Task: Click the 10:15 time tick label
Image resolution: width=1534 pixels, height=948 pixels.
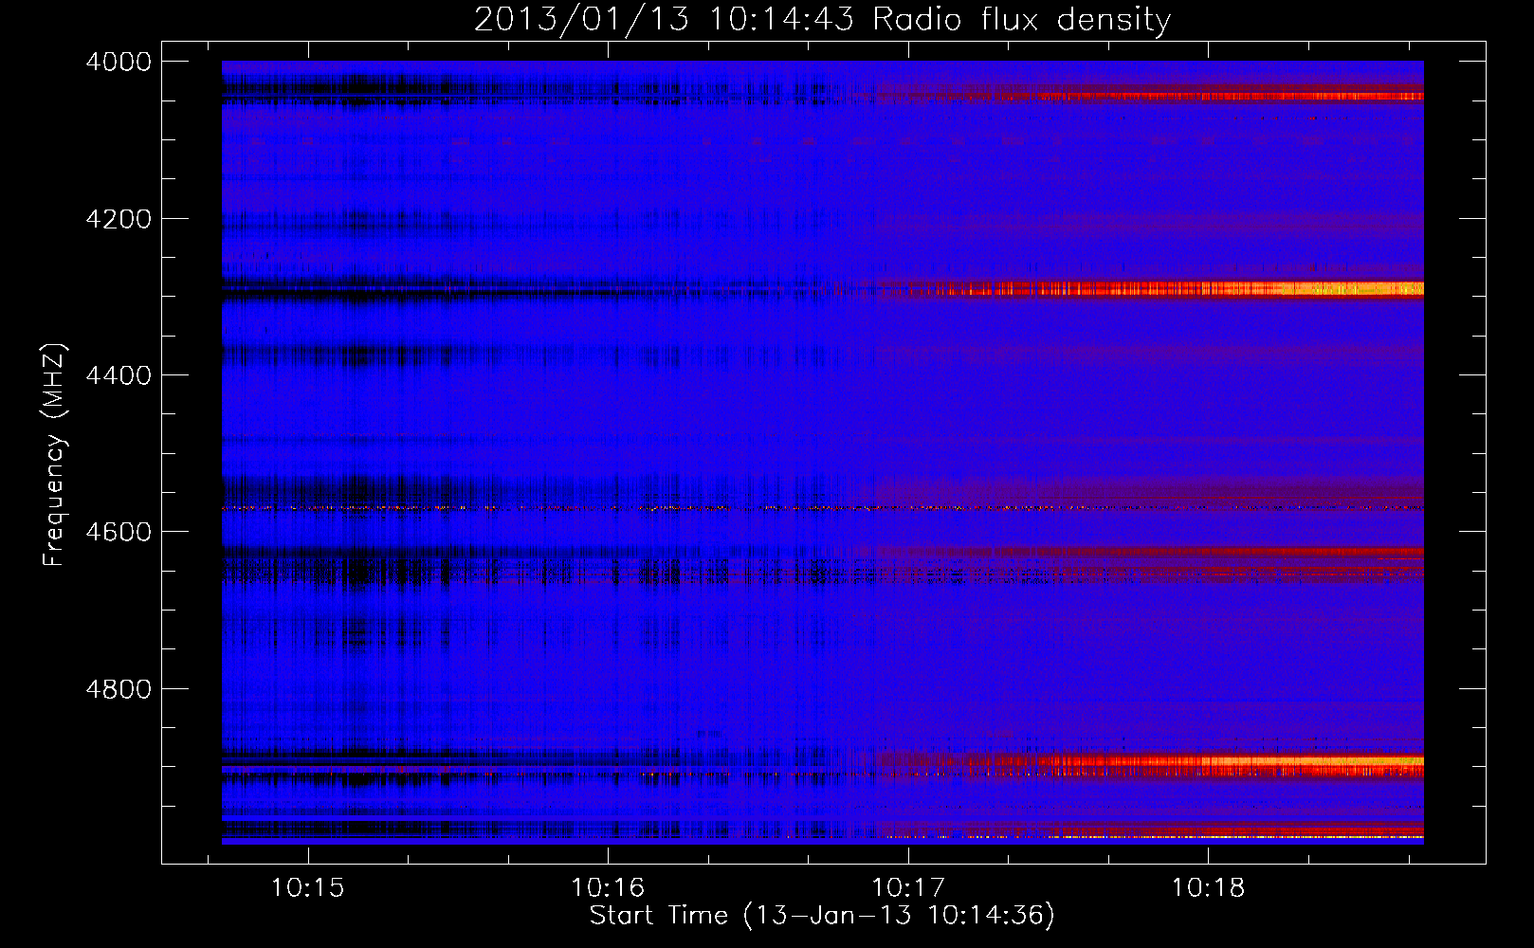Action: coord(307,888)
